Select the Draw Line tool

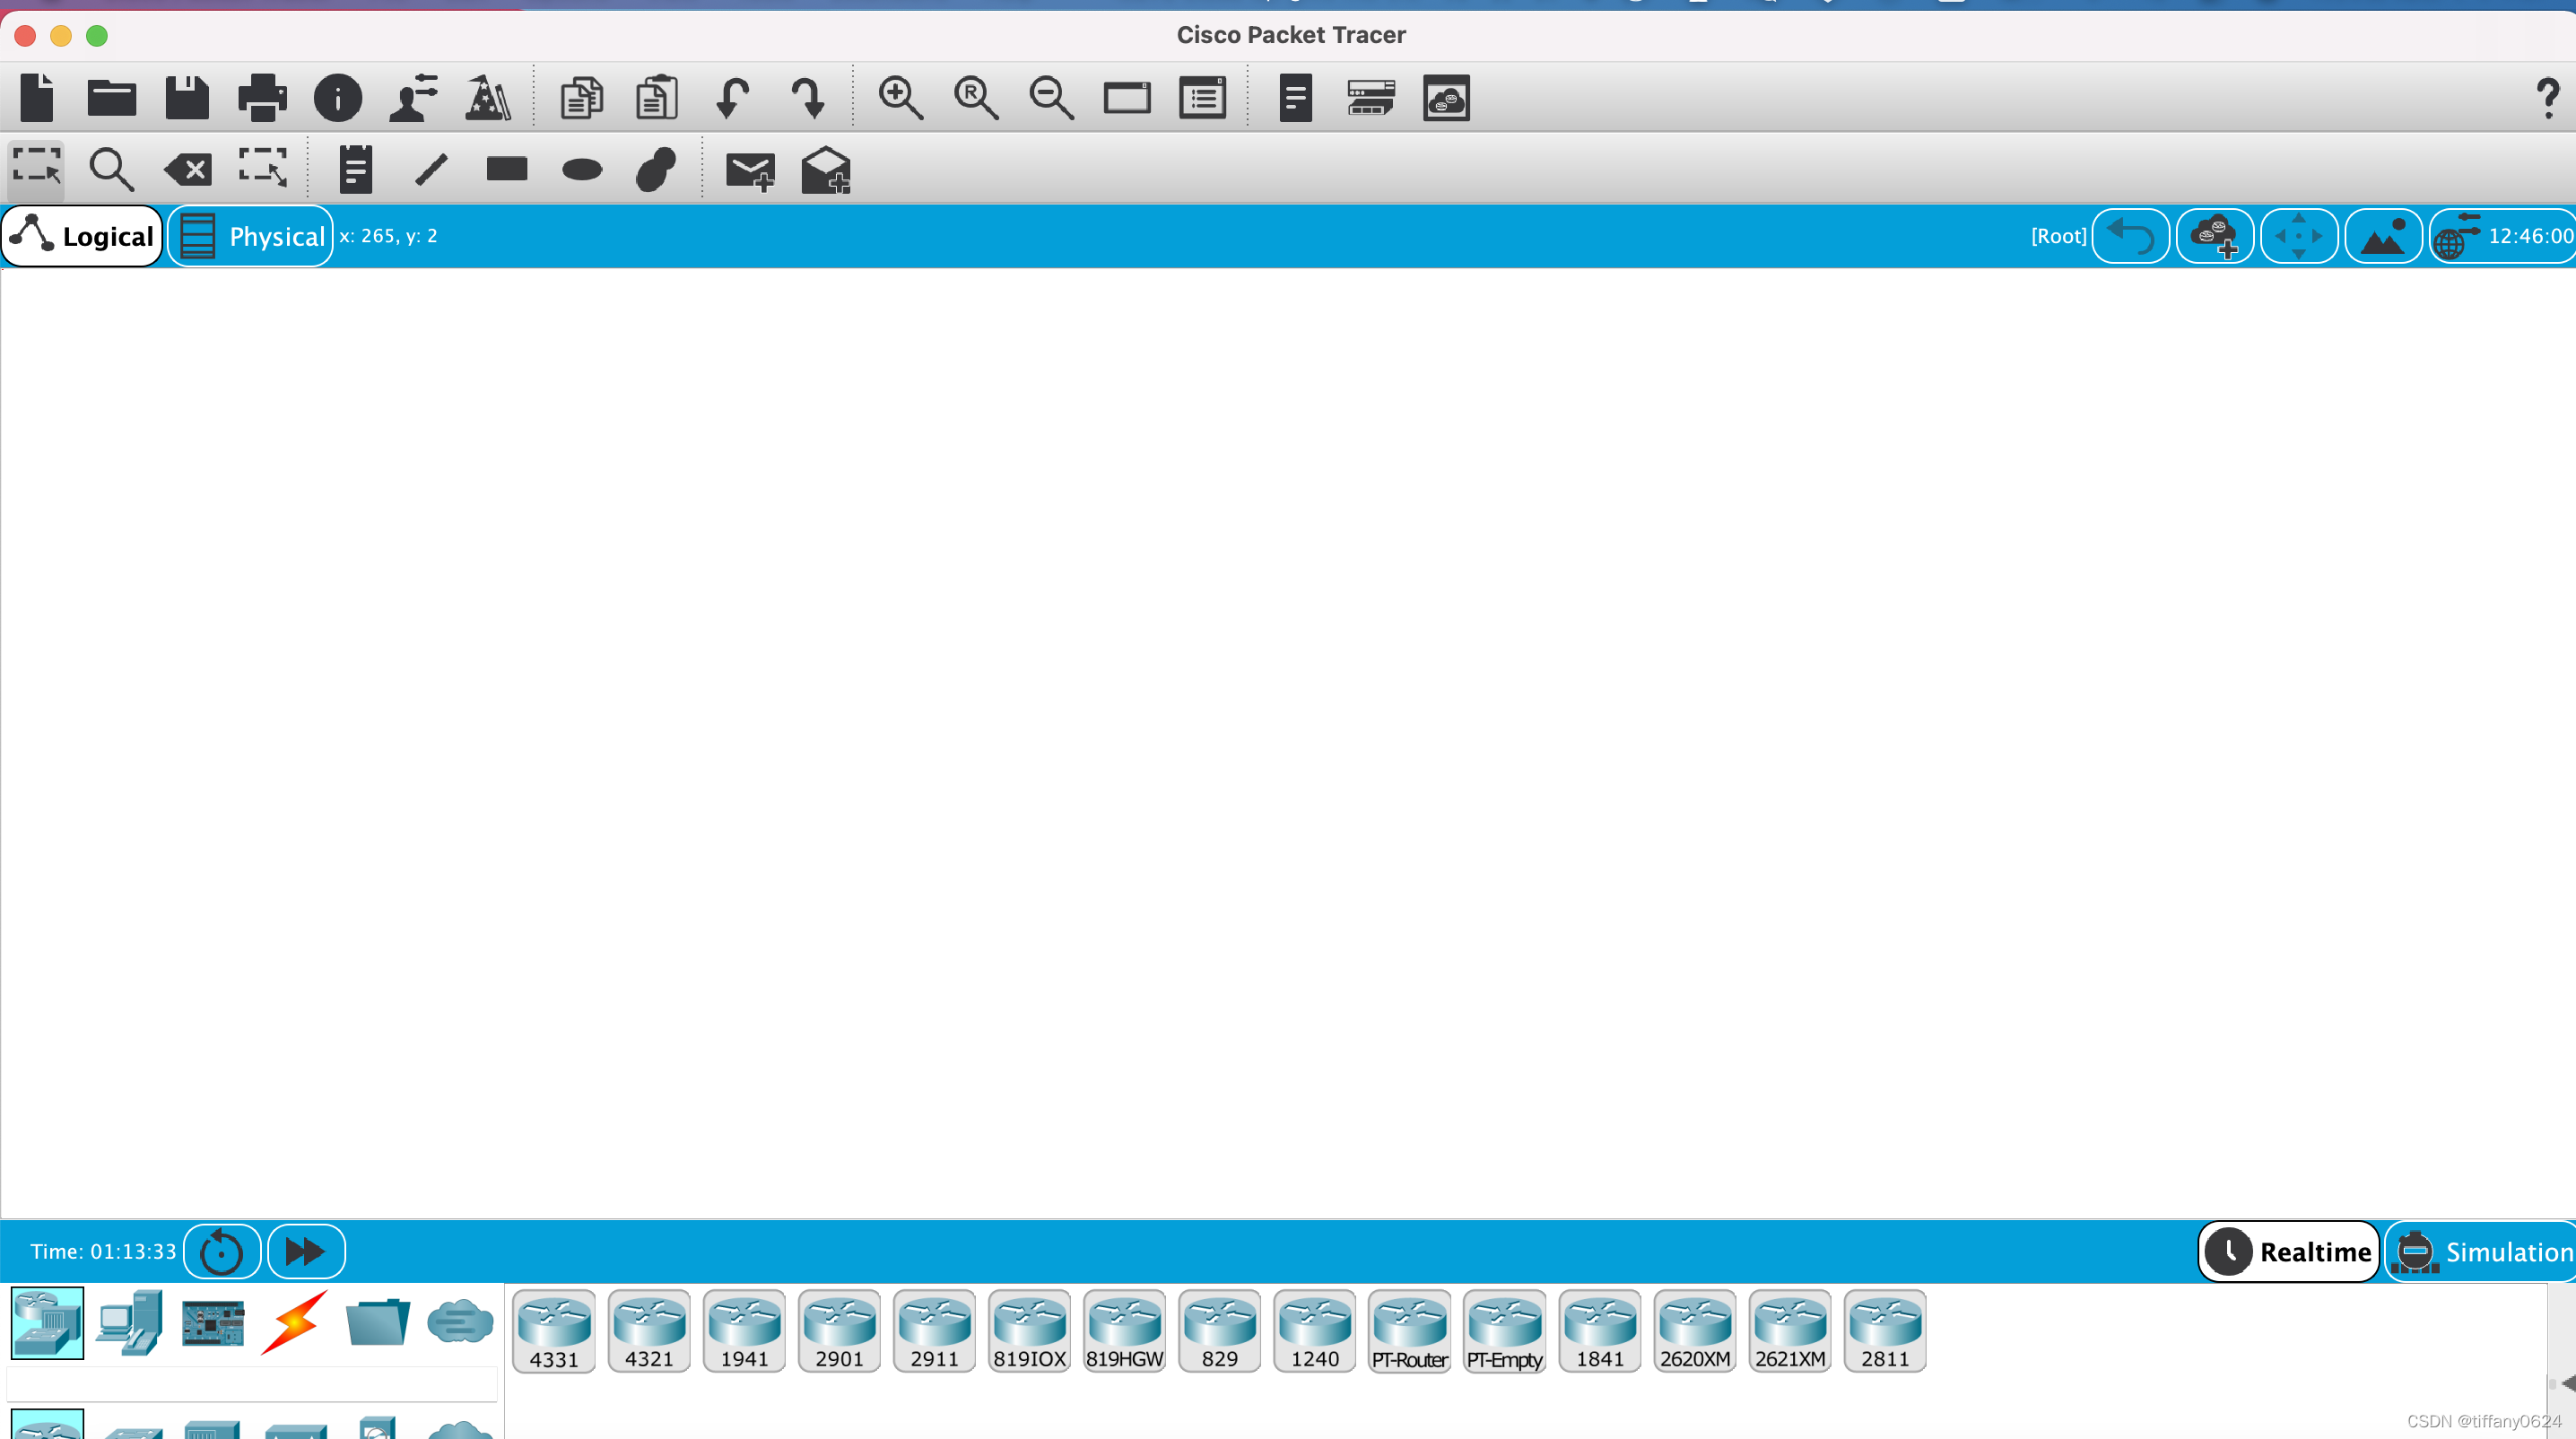431,169
